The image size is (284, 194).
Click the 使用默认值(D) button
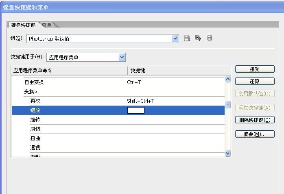(x=255, y=94)
